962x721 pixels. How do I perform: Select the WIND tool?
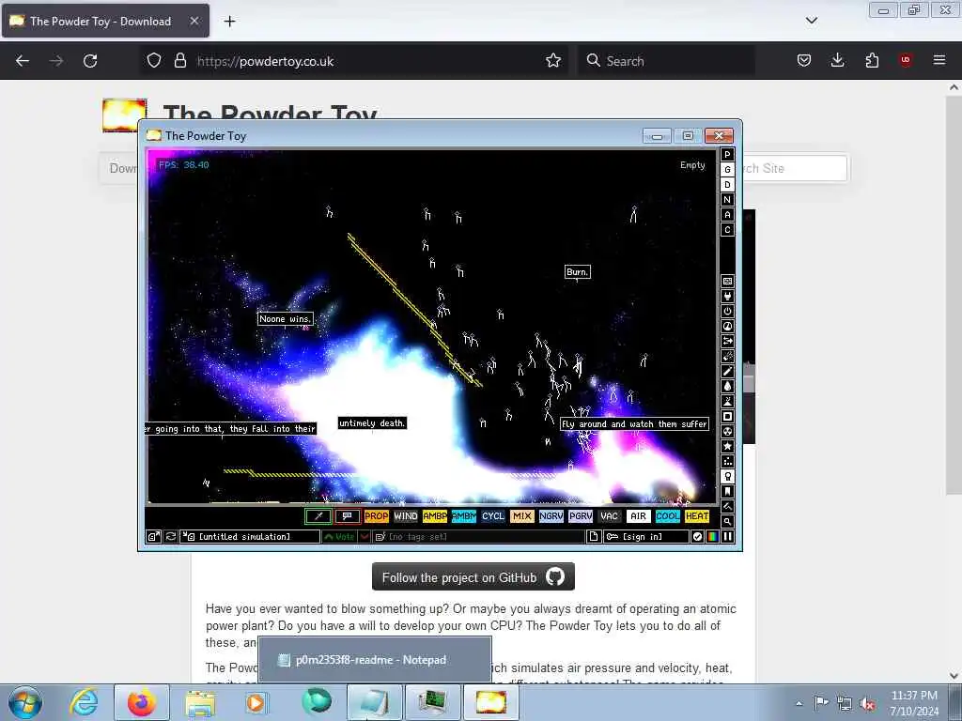coord(406,516)
